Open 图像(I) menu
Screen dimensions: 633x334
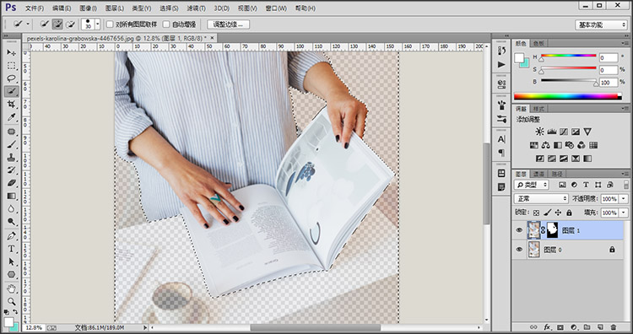(88, 8)
